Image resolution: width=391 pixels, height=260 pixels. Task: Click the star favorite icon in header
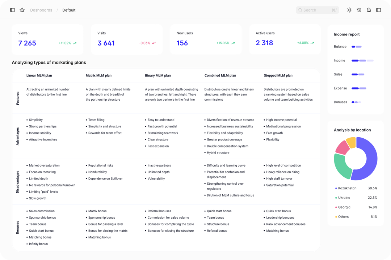[22, 10]
